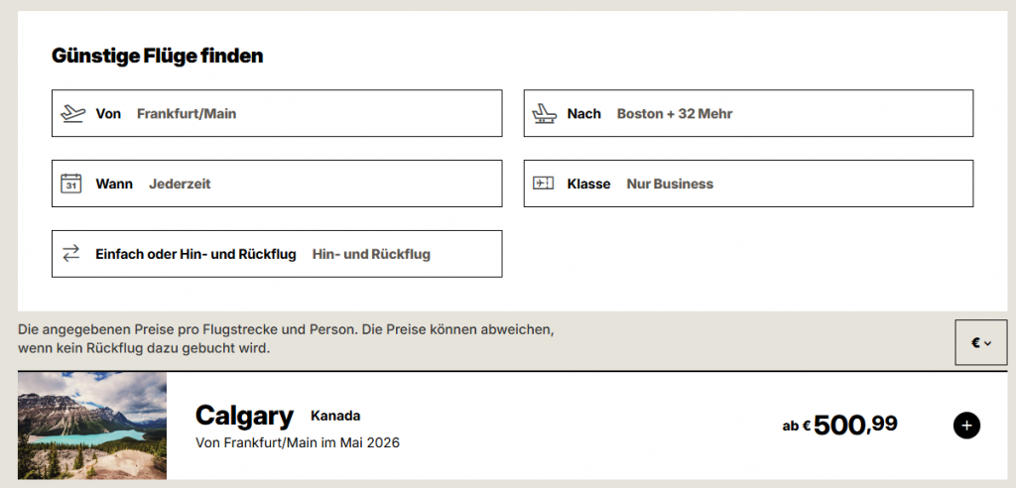Open destination field showing Boston + 32 Mehr
Screen dimensions: 1016x488
tap(675, 113)
